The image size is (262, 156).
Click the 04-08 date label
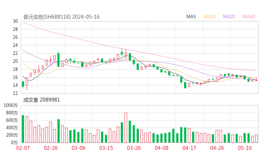161,148
